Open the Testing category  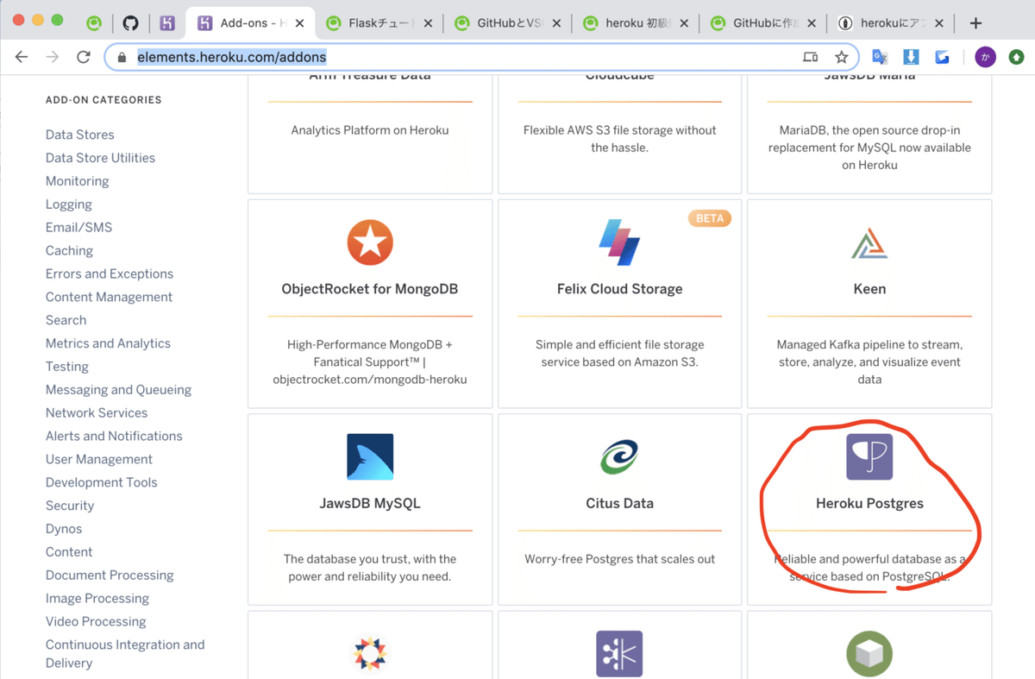[66, 367]
